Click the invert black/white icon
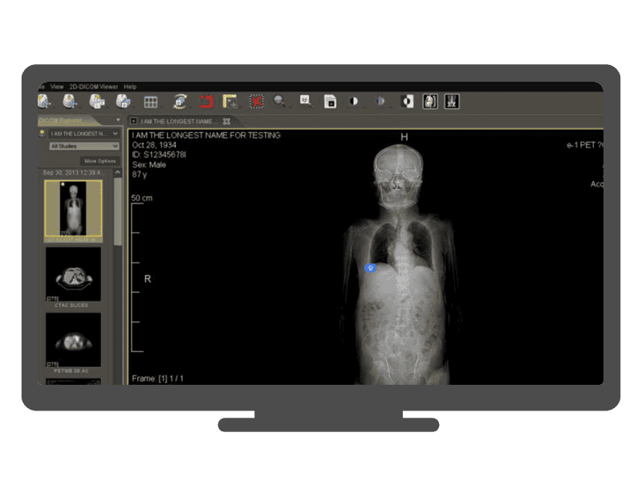642x481 pixels. [407, 102]
